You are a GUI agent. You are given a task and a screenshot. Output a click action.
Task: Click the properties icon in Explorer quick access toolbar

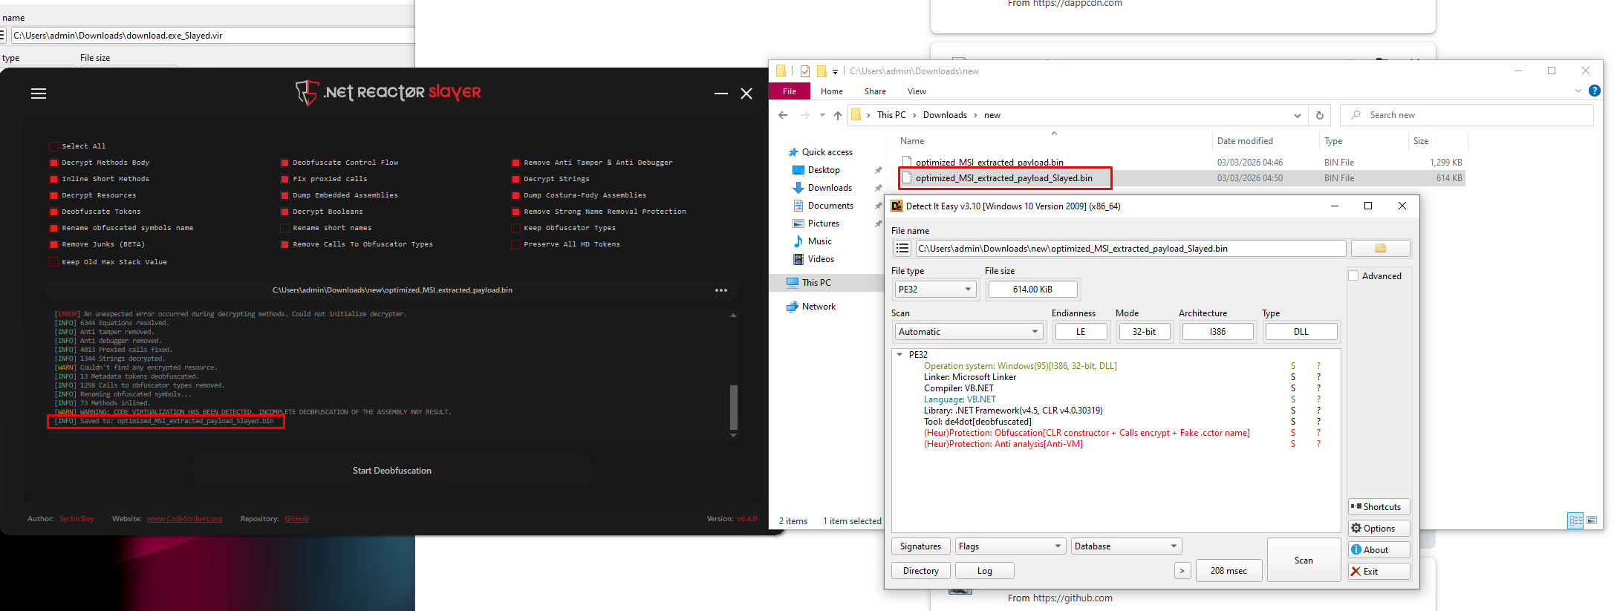[805, 71]
